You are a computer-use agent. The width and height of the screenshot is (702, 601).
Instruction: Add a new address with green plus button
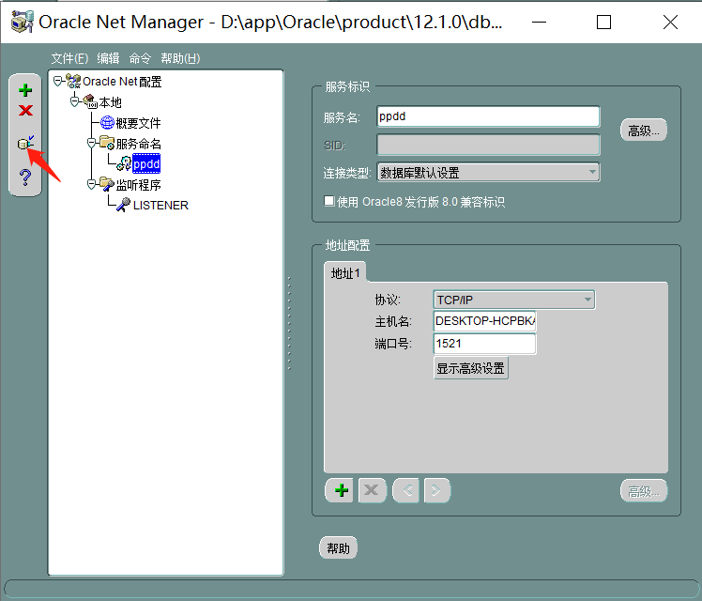pos(340,490)
